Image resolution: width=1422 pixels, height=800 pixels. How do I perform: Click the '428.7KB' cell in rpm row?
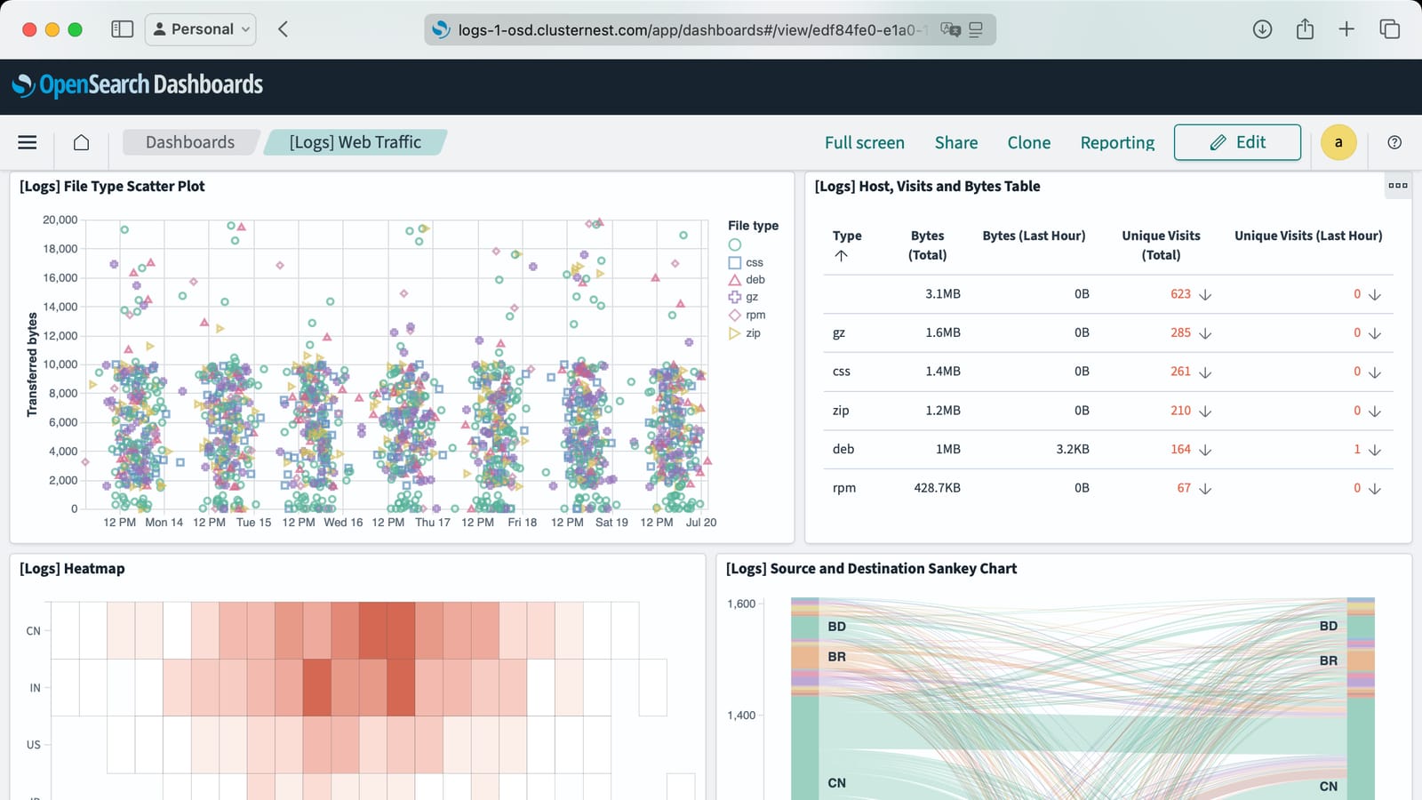tap(937, 488)
